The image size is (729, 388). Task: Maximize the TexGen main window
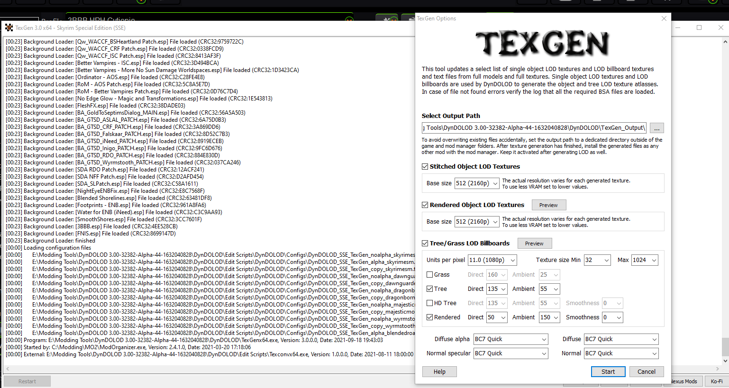699,28
